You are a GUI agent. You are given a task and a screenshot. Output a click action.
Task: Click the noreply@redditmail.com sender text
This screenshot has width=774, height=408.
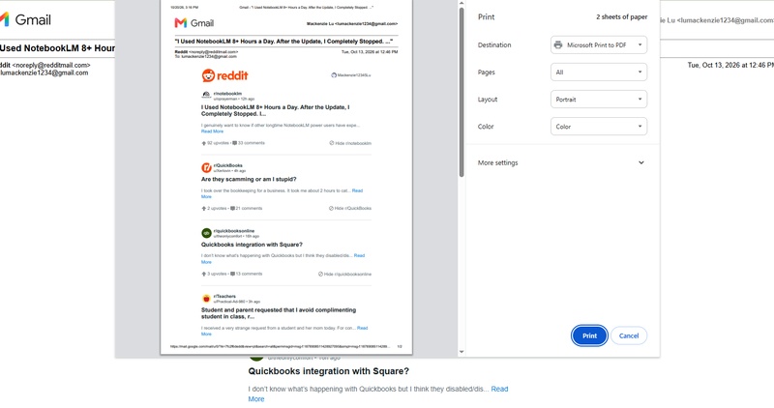pyautogui.click(x=51, y=65)
